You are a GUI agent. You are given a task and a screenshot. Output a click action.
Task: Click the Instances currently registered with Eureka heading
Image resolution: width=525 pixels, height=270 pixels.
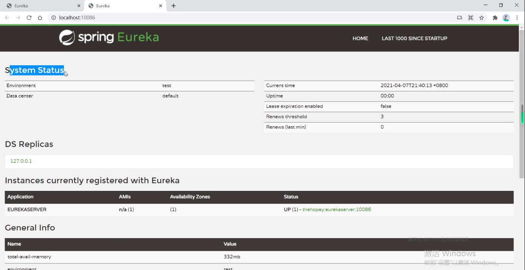coord(92,181)
